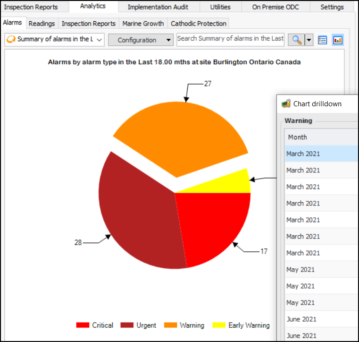Click the Urgent legend color swatch
The width and height of the screenshot is (359, 342).
[127, 325]
